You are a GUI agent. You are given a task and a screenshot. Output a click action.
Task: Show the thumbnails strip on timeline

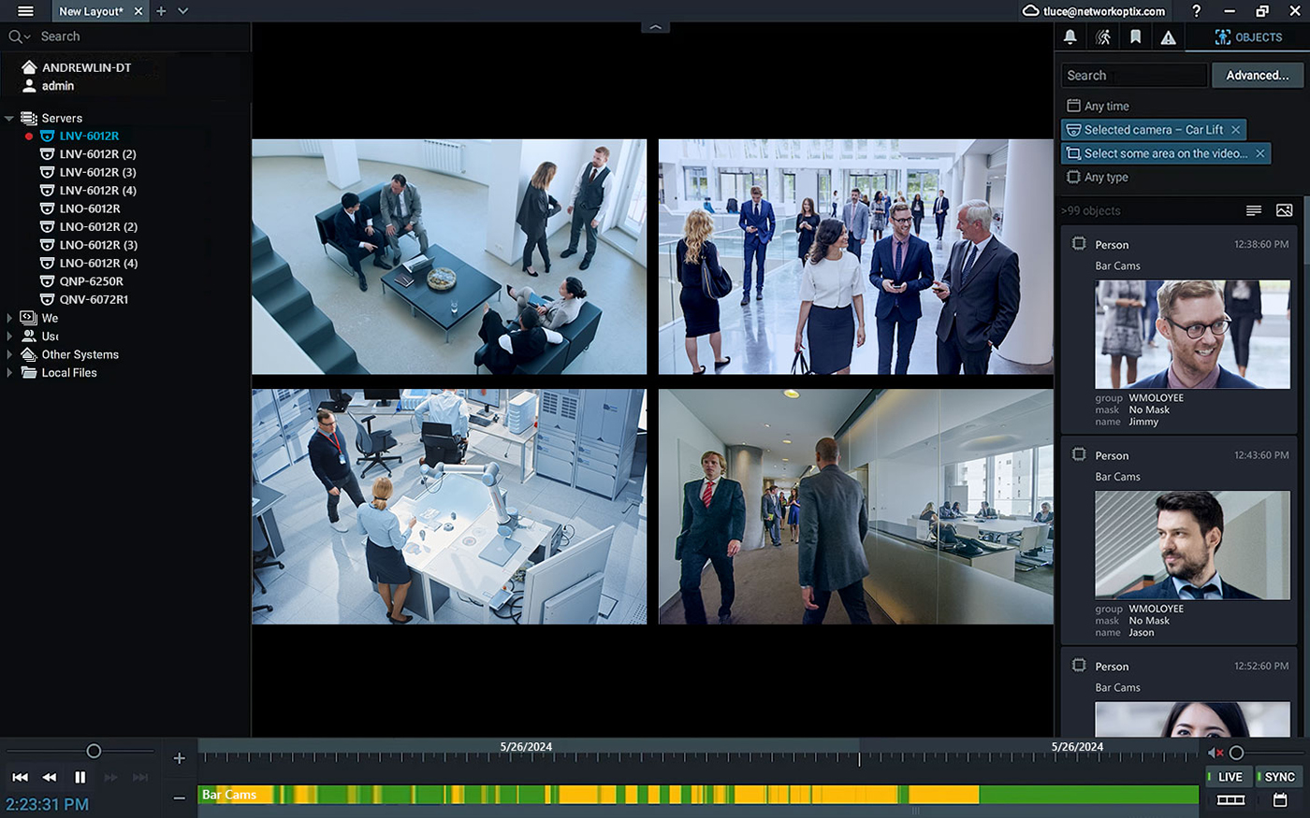(1230, 800)
